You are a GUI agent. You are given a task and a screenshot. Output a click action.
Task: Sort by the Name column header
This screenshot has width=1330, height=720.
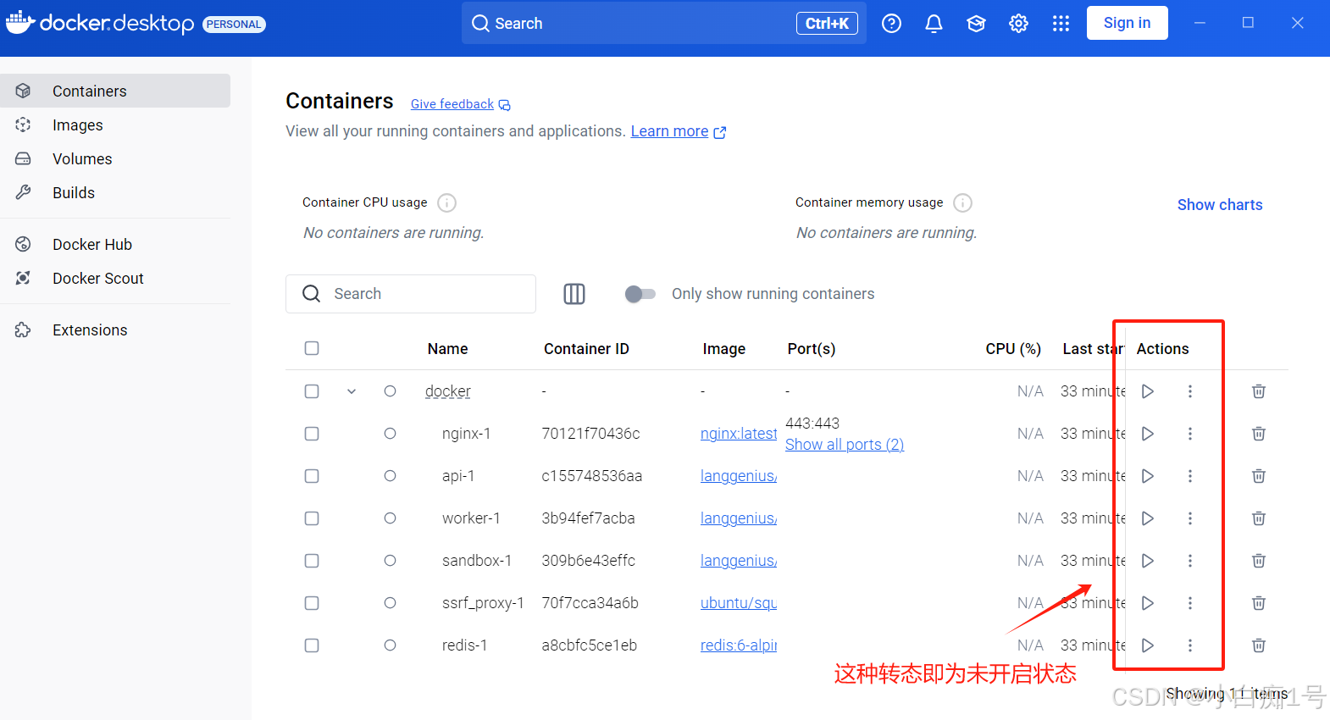(447, 349)
